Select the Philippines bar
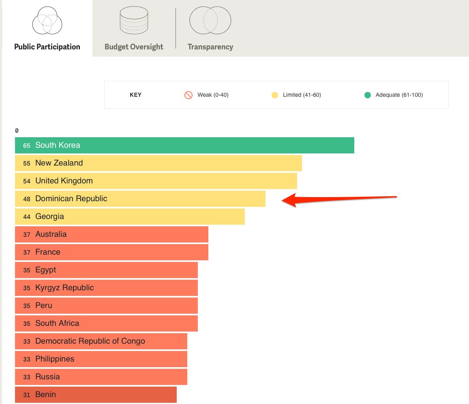The height and width of the screenshot is (404, 469). coord(101,359)
